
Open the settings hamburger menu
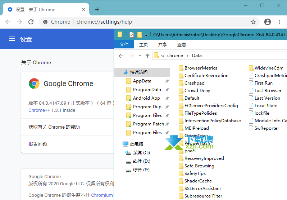click(x=12, y=39)
